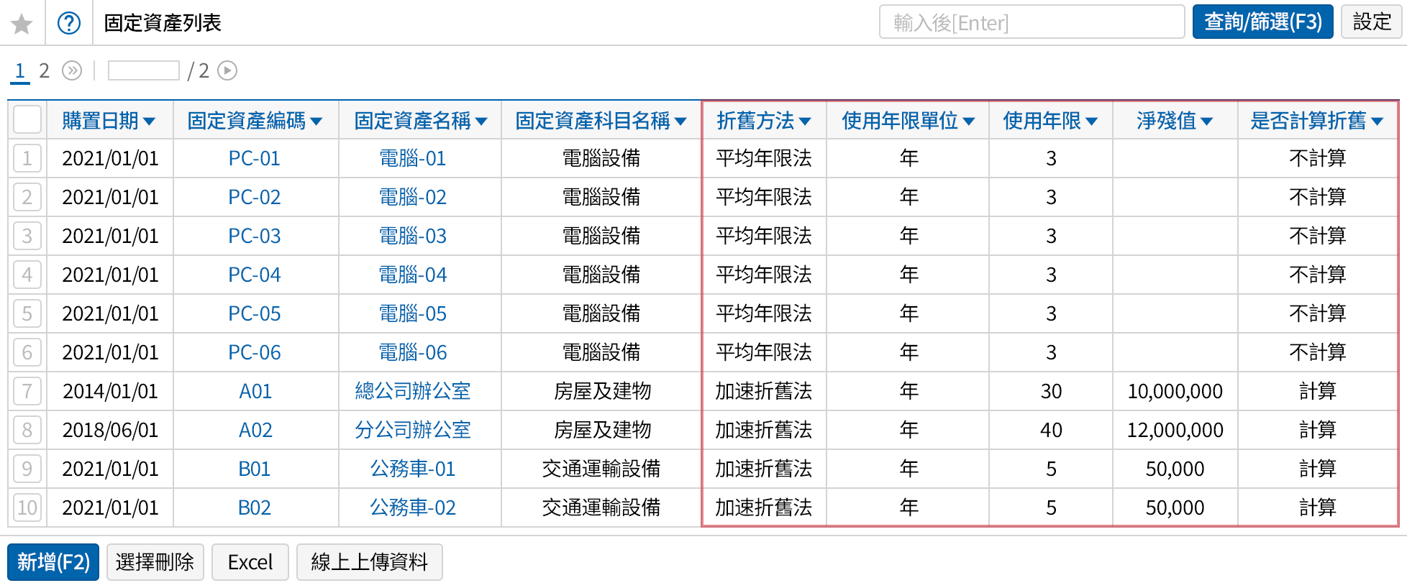
Task: Select row 10 checkbox
Action: [27, 507]
